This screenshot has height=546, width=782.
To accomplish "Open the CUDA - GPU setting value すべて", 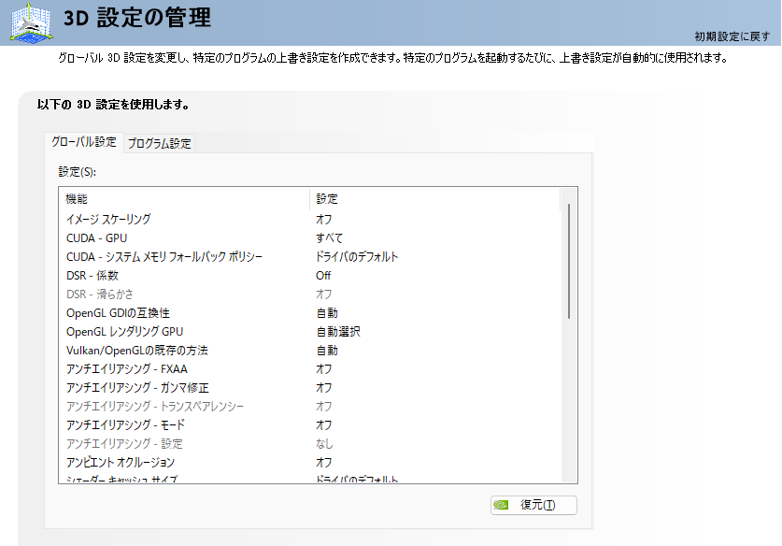I will click(x=329, y=237).
